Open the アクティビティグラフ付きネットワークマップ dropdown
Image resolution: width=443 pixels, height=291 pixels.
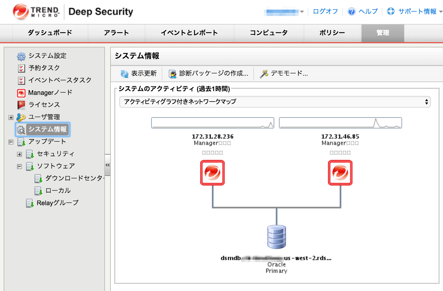426,102
